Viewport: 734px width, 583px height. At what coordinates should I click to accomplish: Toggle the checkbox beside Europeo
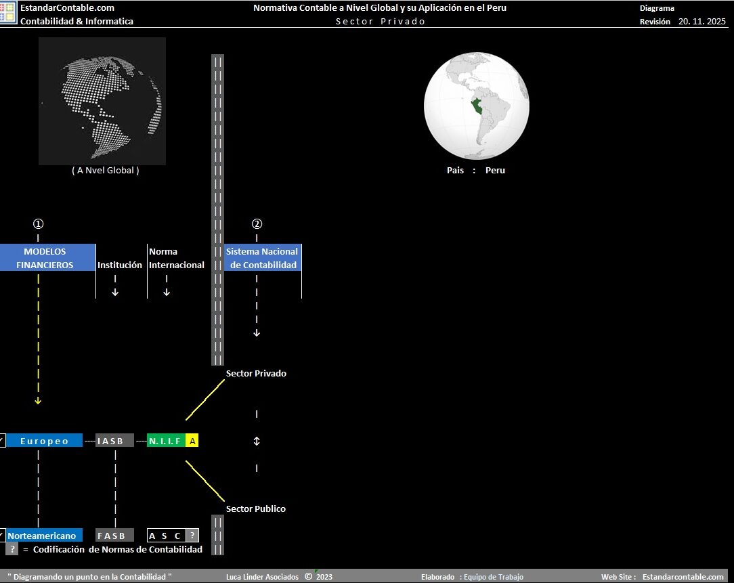click(2, 441)
